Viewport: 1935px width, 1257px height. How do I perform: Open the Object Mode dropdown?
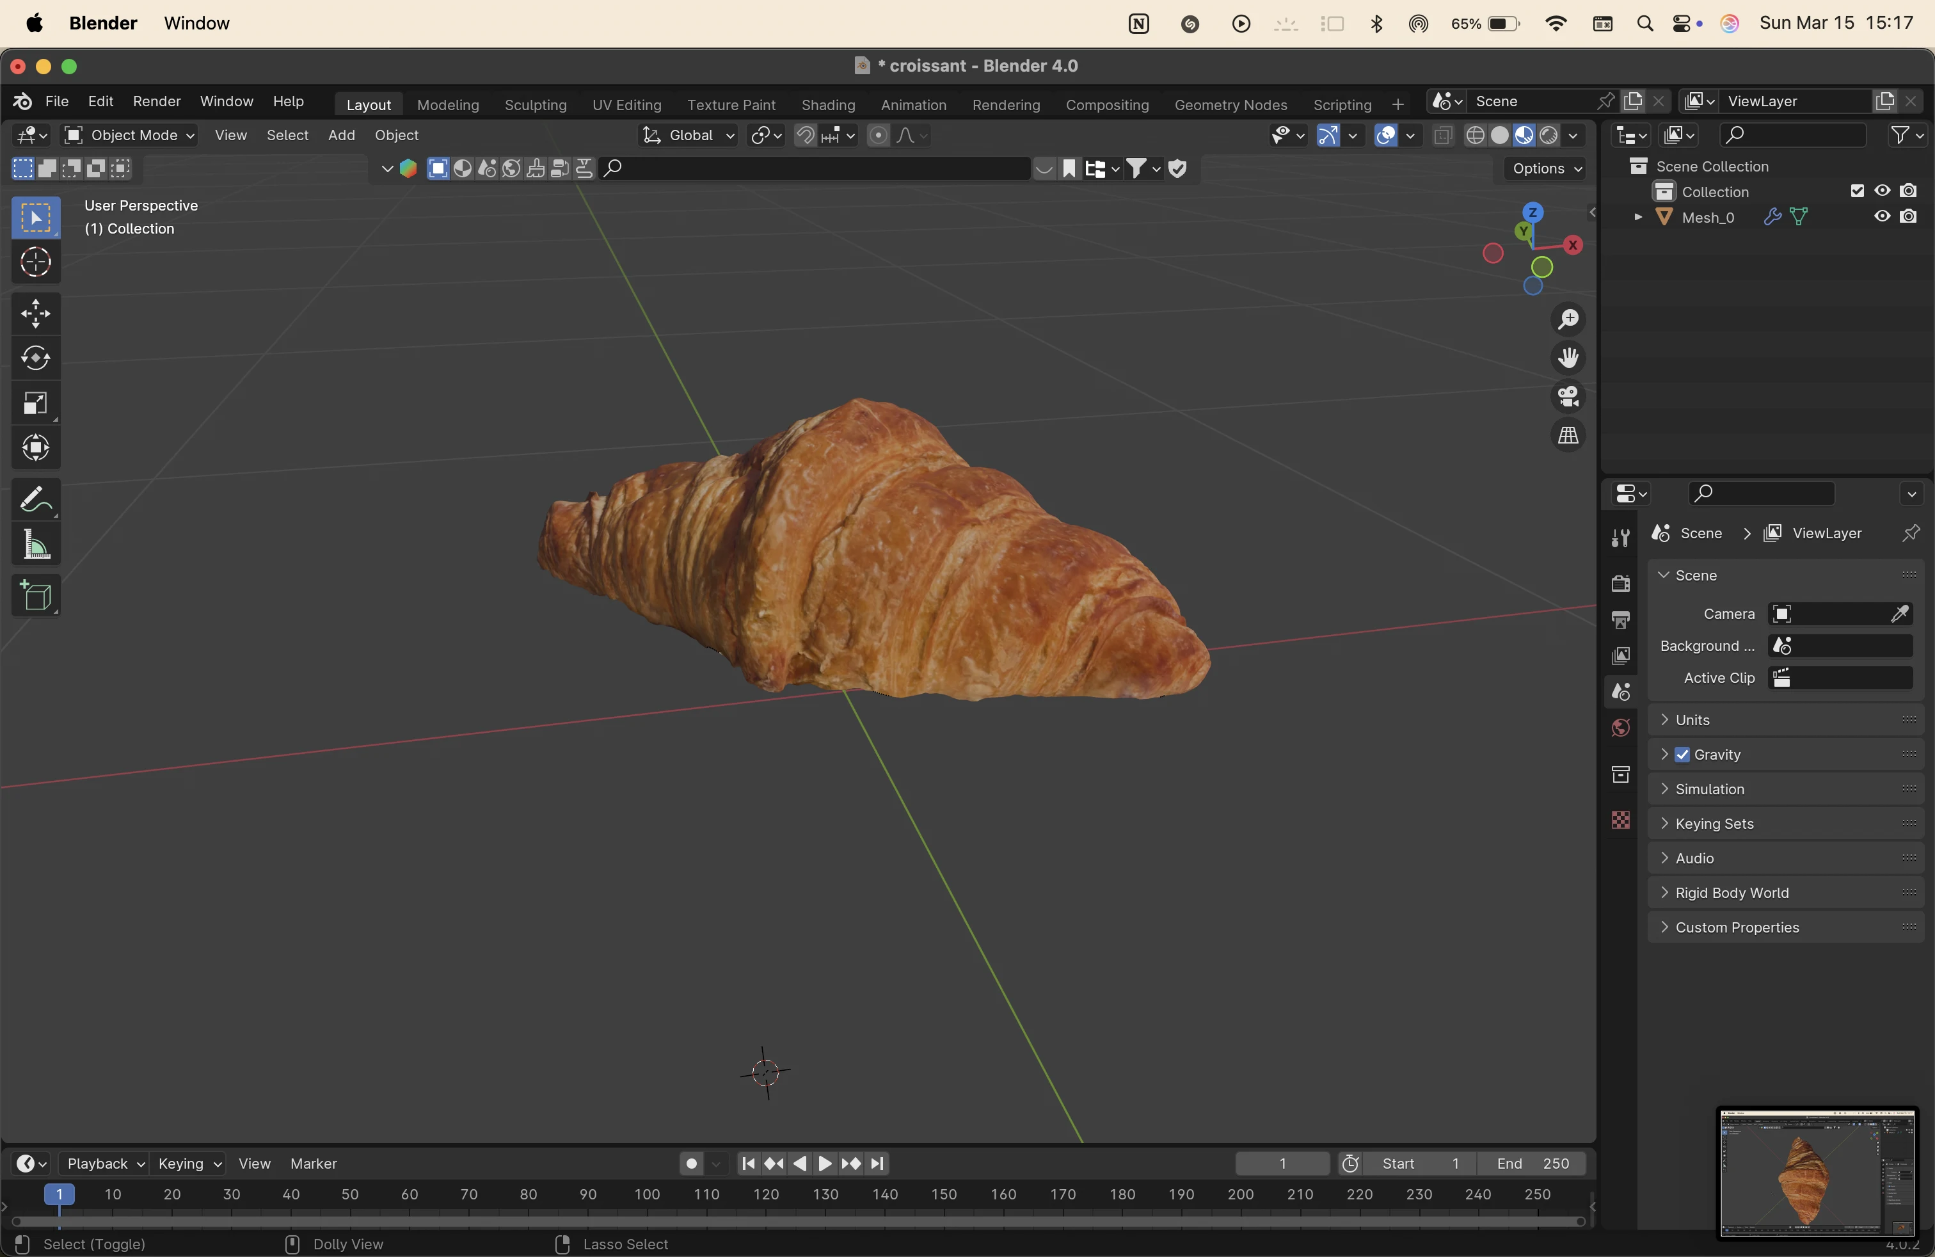130,135
